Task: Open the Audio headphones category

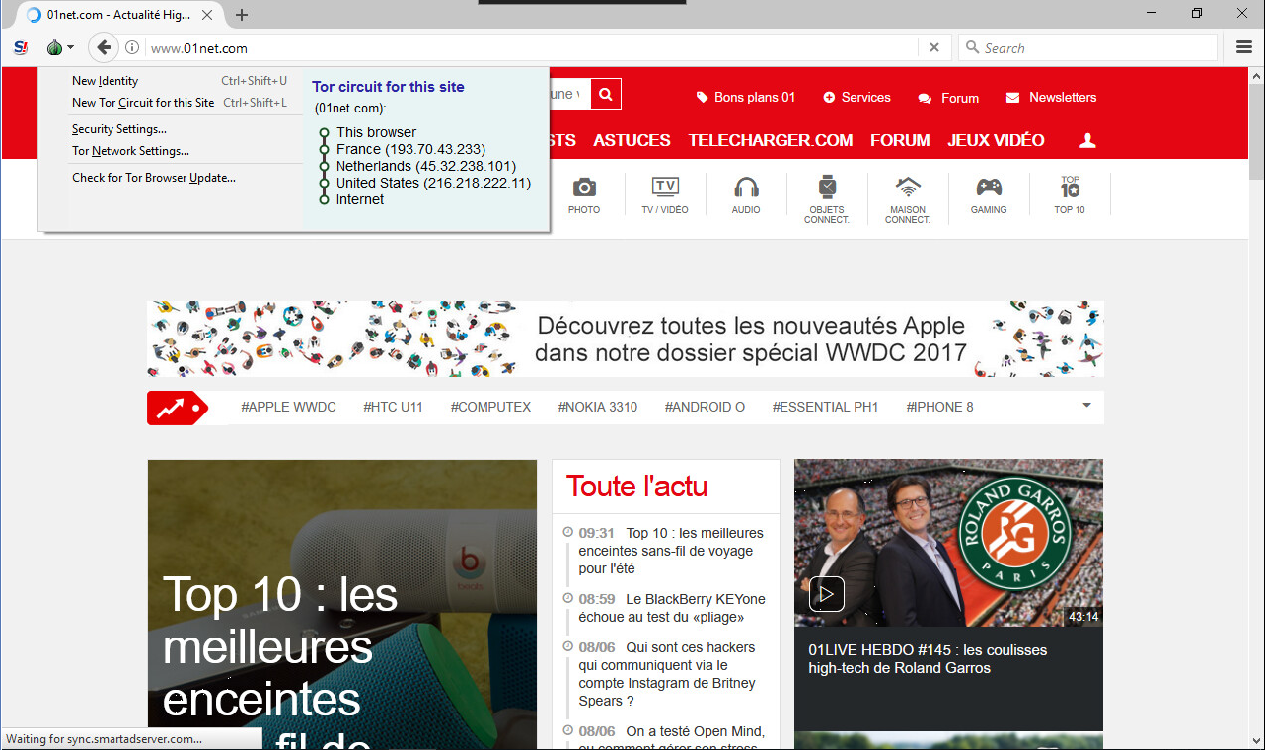Action: [746, 194]
